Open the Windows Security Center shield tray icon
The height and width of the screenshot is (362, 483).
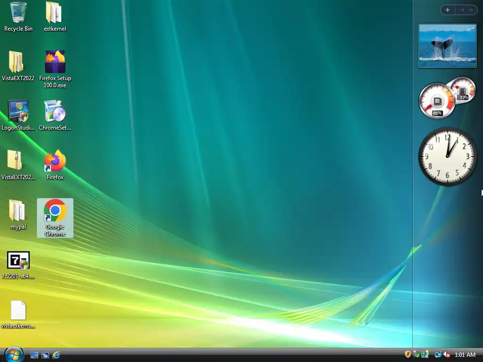point(408,354)
